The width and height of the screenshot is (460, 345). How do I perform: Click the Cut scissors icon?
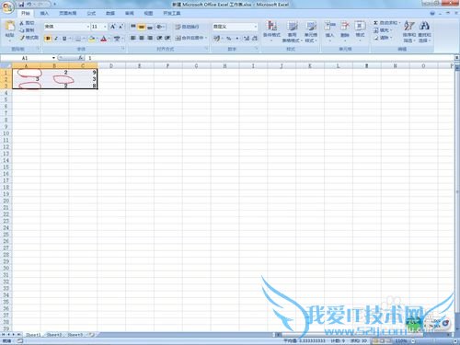click(x=22, y=23)
